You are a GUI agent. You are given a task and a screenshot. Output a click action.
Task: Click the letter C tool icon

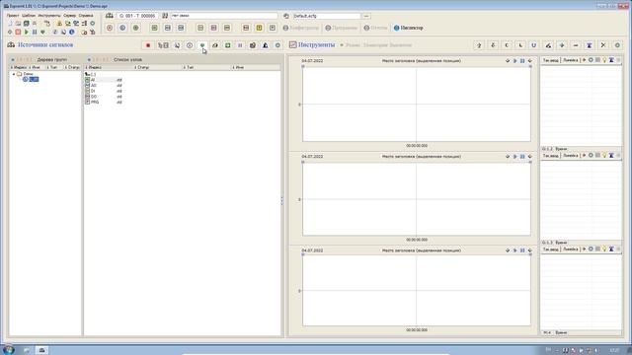[507, 45]
